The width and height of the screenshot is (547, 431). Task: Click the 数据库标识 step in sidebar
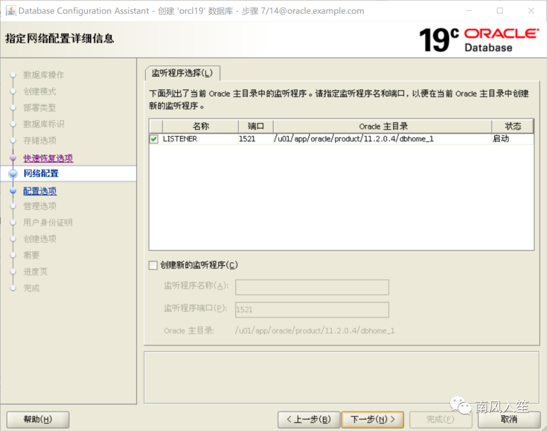[x=44, y=124]
